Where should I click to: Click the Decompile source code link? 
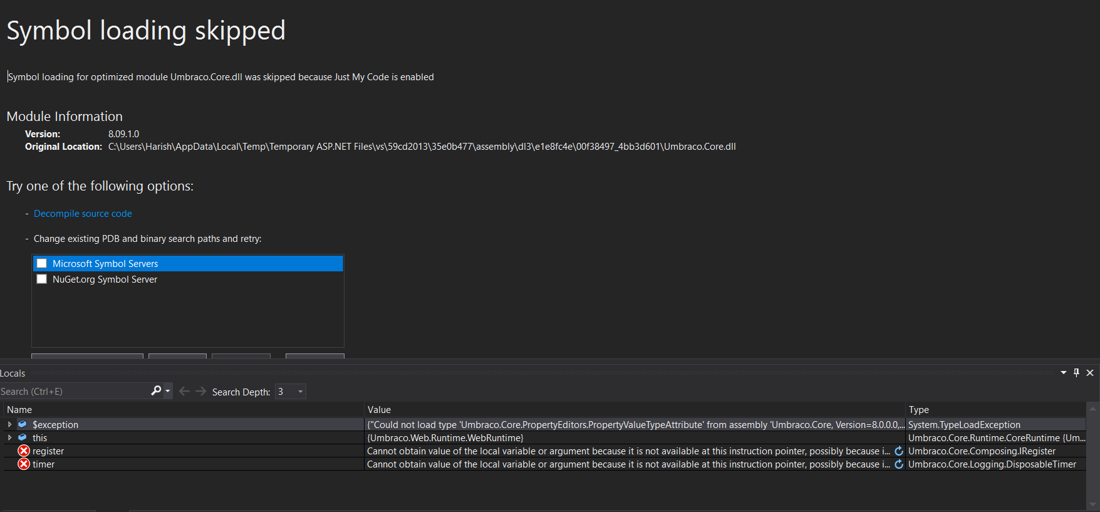coord(83,214)
